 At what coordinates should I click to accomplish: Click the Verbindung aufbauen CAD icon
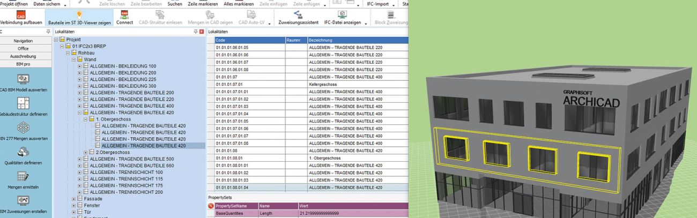[x=20, y=15]
